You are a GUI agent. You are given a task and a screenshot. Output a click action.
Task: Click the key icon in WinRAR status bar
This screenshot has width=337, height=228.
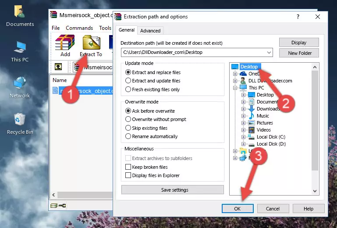click(x=62, y=206)
